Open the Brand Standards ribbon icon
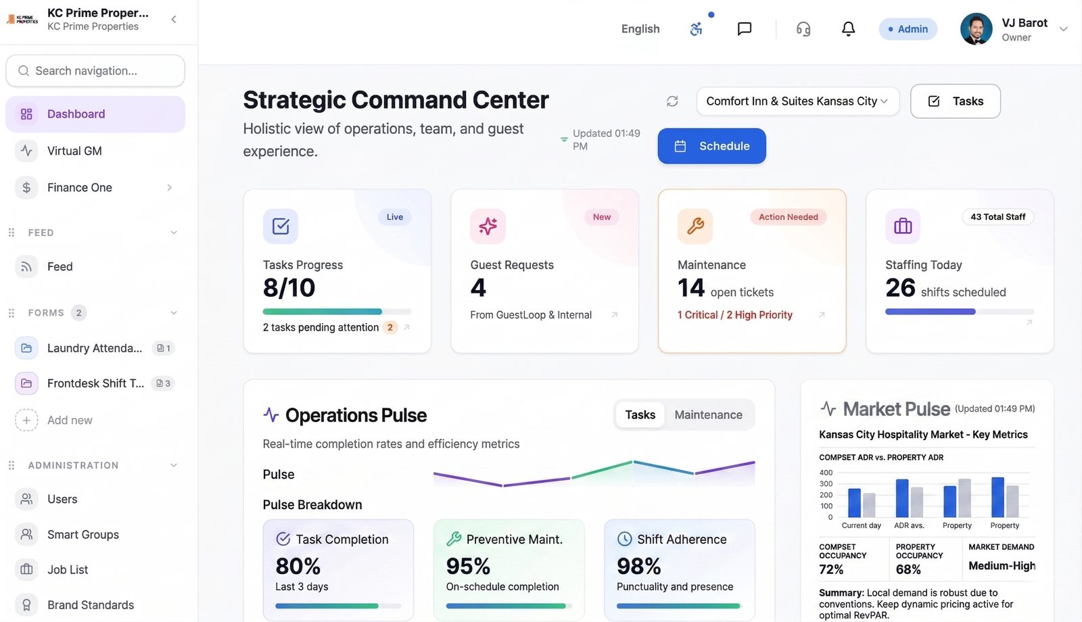This screenshot has width=1082, height=622. (26, 604)
